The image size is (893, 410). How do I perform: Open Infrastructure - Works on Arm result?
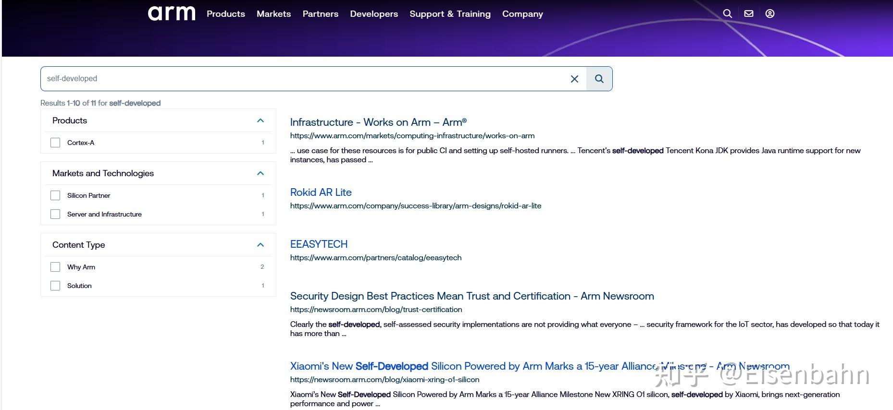379,122
